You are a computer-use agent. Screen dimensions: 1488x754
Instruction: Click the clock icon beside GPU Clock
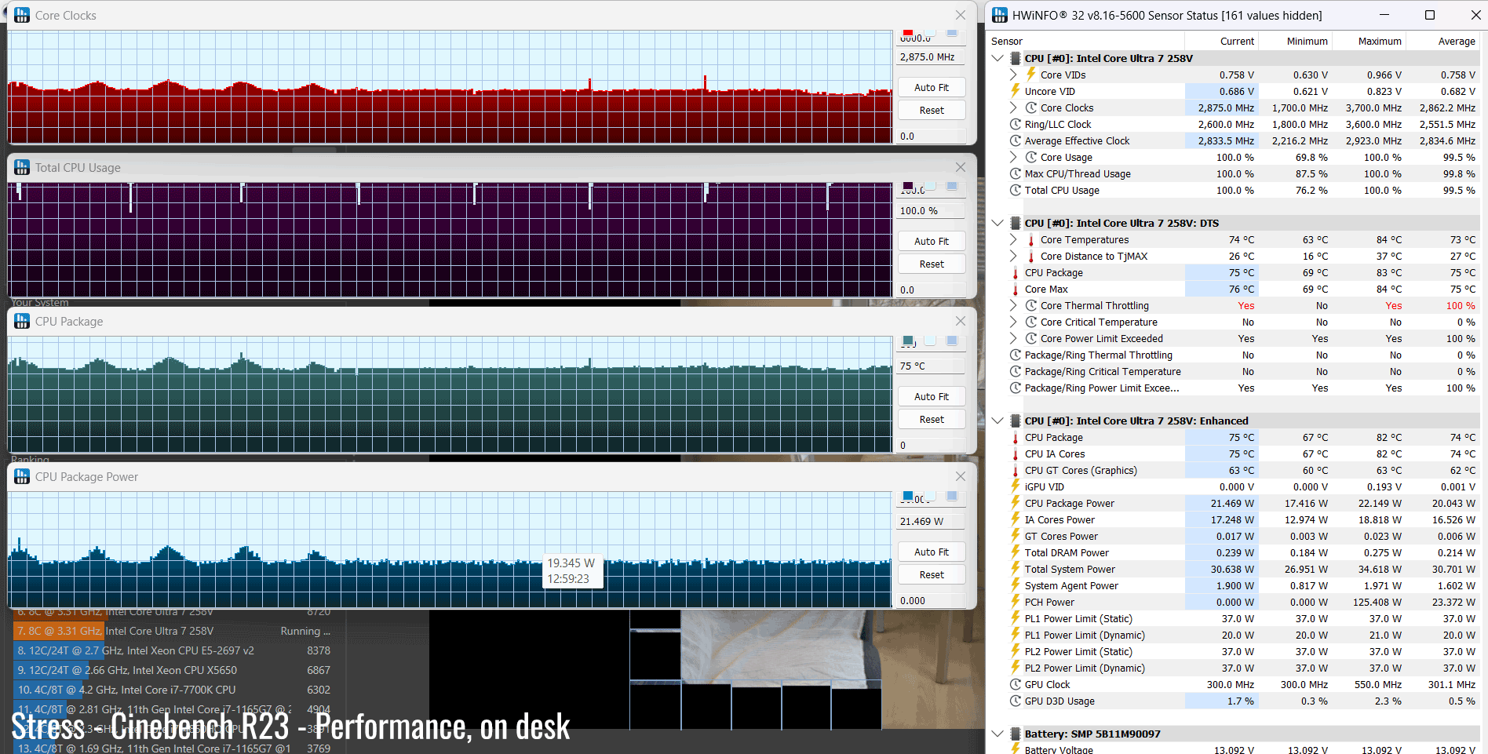click(1016, 684)
